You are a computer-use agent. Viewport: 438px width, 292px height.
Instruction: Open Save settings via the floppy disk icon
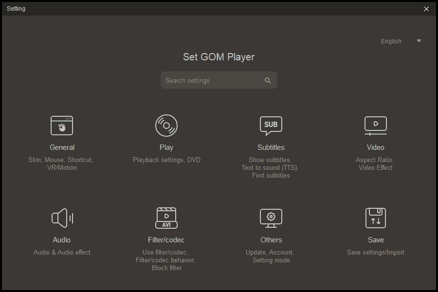point(375,218)
